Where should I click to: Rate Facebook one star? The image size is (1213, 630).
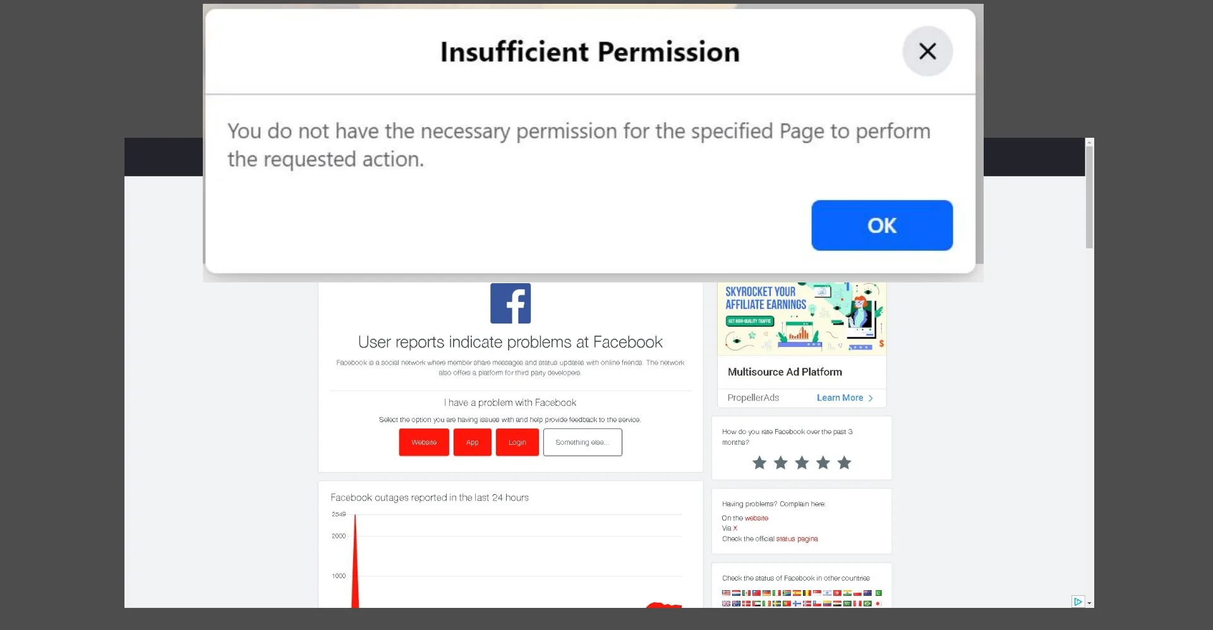pos(759,463)
